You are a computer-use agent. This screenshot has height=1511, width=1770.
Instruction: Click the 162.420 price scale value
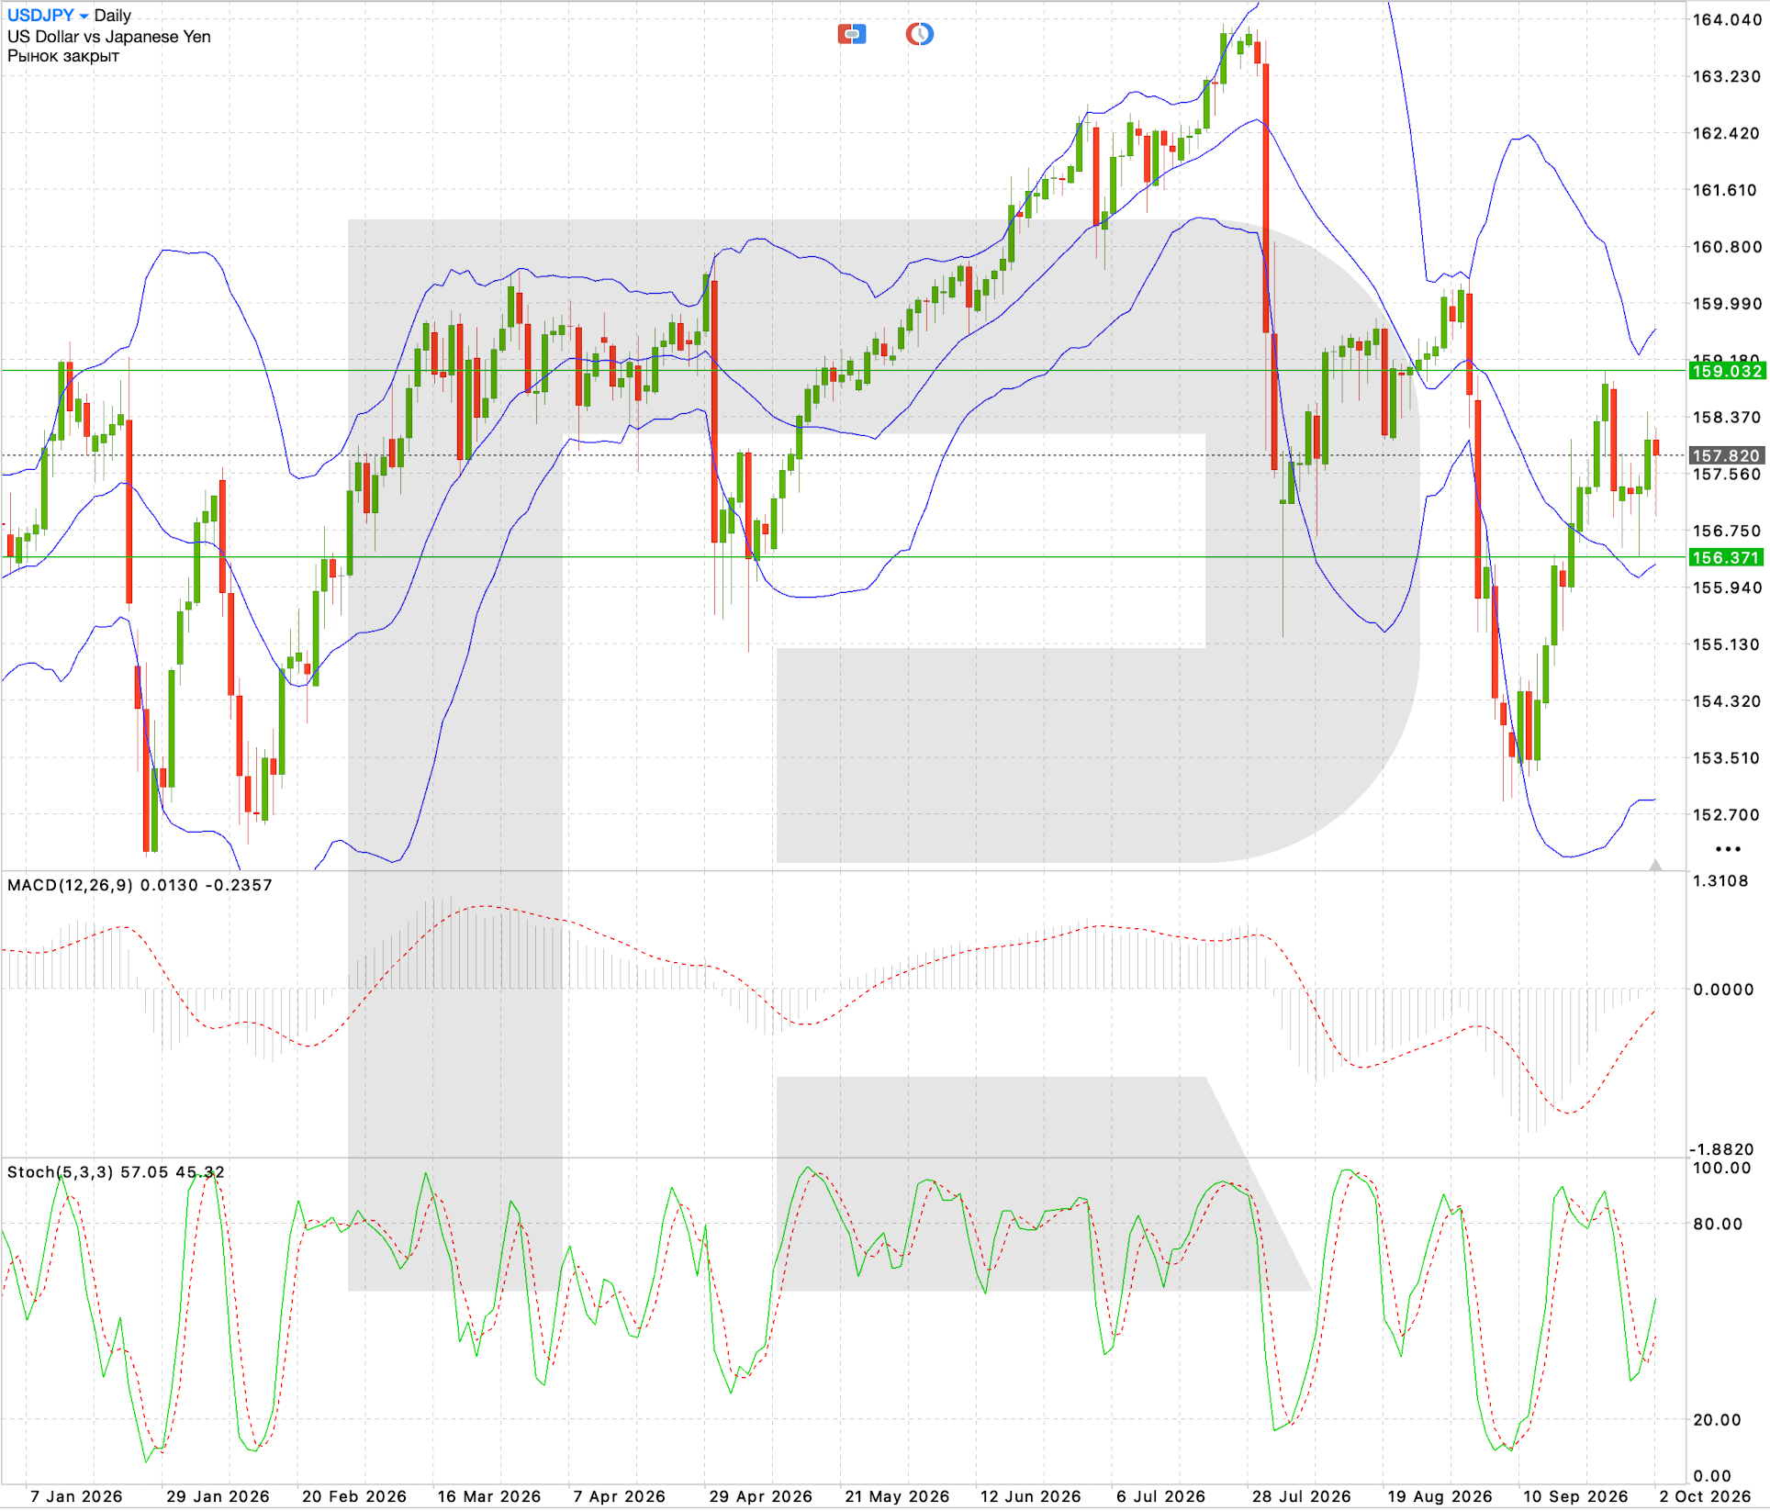coord(1727,133)
